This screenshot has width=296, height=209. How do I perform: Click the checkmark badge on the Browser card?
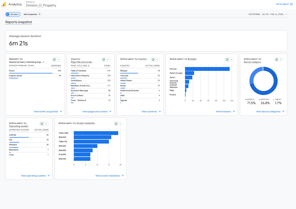tap(227, 59)
